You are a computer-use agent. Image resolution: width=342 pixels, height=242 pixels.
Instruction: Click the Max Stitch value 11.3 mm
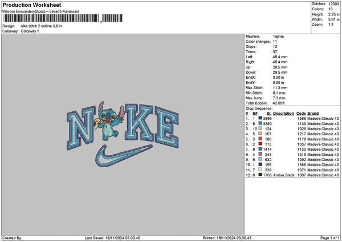point(280,88)
